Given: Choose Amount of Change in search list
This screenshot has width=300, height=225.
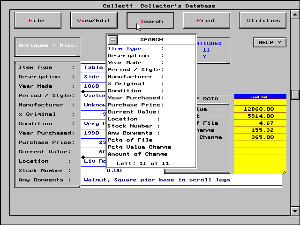Looking at the screenshot, I should pyautogui.click(x=137, y=154).
